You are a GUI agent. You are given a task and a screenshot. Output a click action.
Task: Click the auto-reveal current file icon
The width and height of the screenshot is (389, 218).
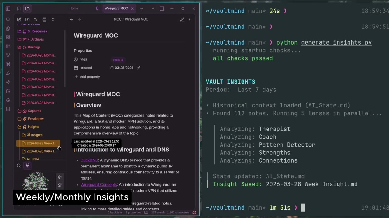tap(44, 19)
